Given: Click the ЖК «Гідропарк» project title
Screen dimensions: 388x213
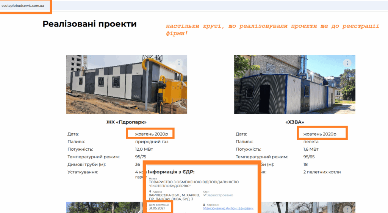Looking at the screenshot, I should pyautogui.click(x=126, y=122).
